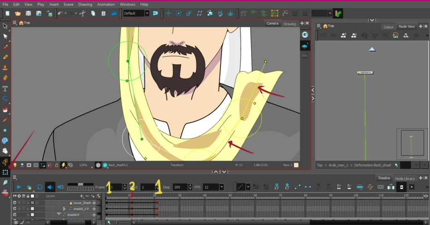Screen dimensions: 430x225
Task: Open the Windows menu
Action: (128, 4)
